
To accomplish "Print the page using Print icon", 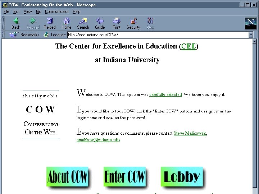I will click(117, 23).
